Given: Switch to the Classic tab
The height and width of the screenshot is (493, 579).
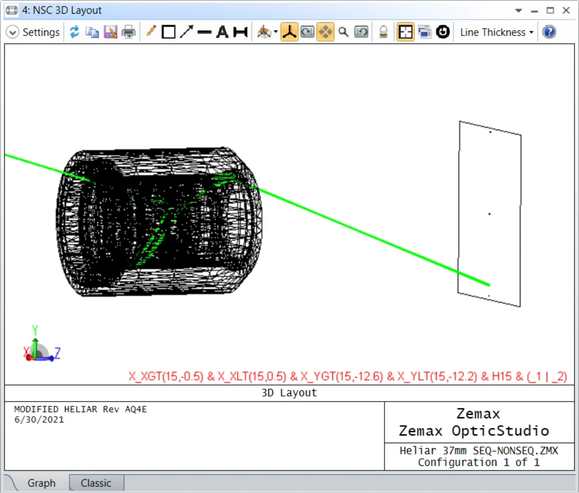Looking at the screenshot, I should tap(96, 483).
